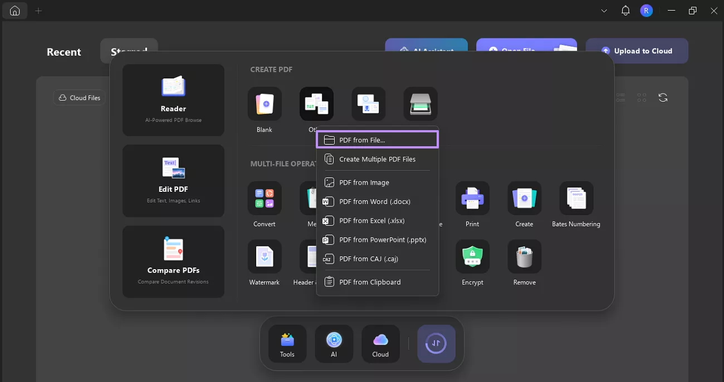Select the Blank PDF creation icon
This screenshot has height=382, width=724.
[x=264, y=103]
